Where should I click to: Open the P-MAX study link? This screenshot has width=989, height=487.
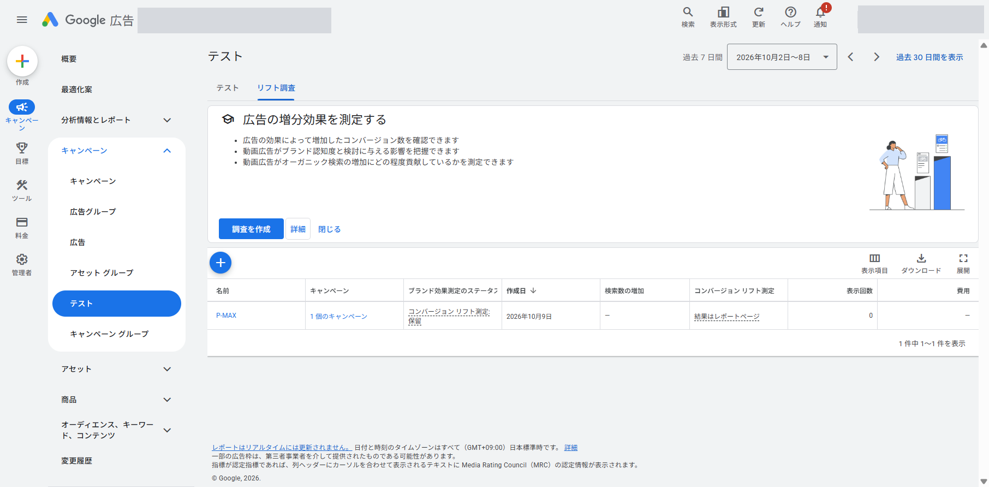[226, 316]
